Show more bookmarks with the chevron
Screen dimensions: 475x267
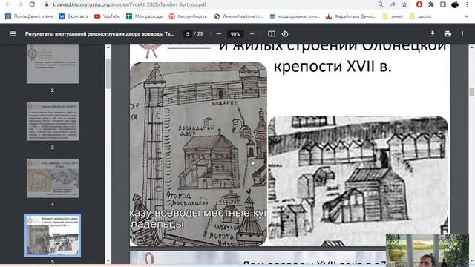pyautogui.click(x=466, y=16)
